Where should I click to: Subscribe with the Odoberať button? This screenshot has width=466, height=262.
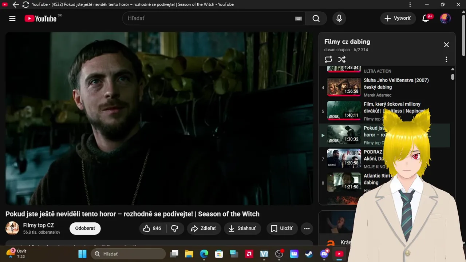click(x=85, y=229)
